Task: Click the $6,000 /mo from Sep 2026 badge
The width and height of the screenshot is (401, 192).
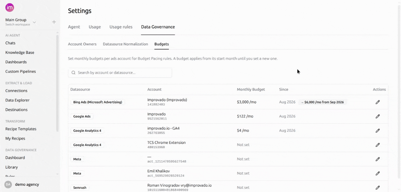Action: click(322, 102)
